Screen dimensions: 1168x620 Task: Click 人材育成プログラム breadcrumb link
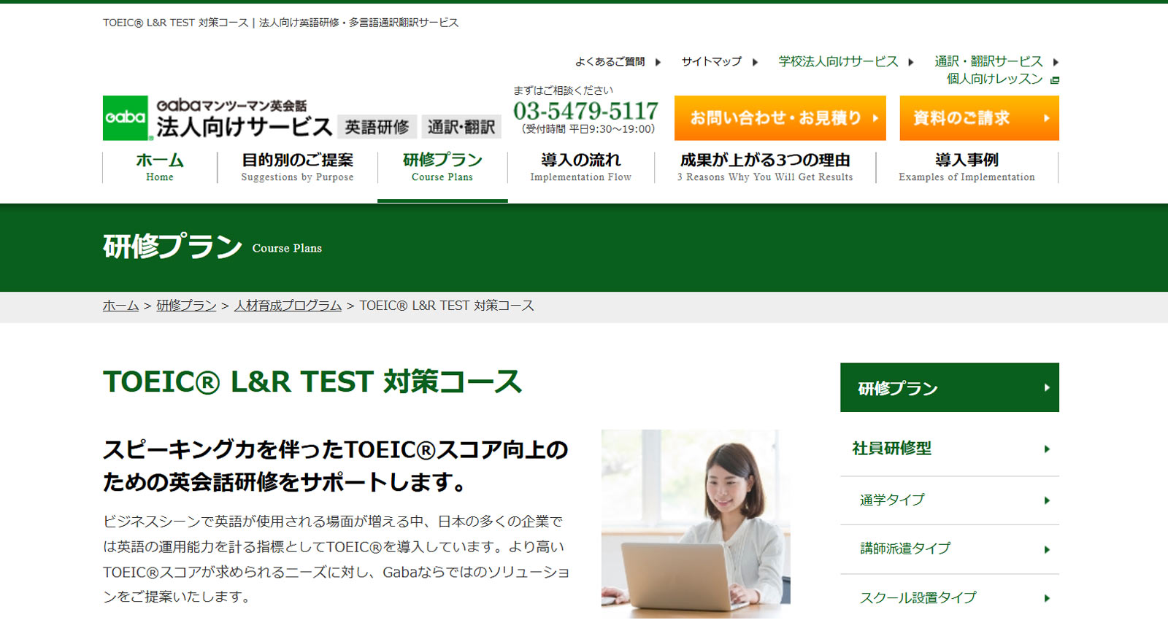[288, 306]
